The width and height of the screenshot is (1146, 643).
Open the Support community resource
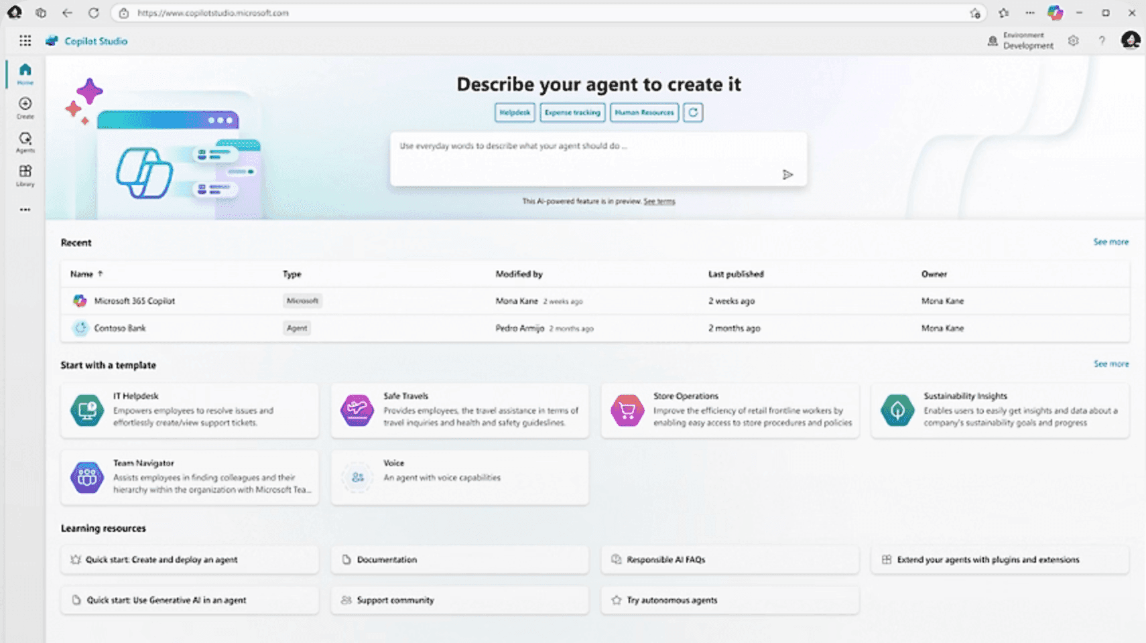460,600
